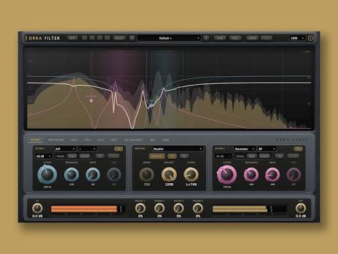Click the button just left of UNDO
Image resolution: width=338 pixels, height=254 pixels.
click(x=235, y=38)
